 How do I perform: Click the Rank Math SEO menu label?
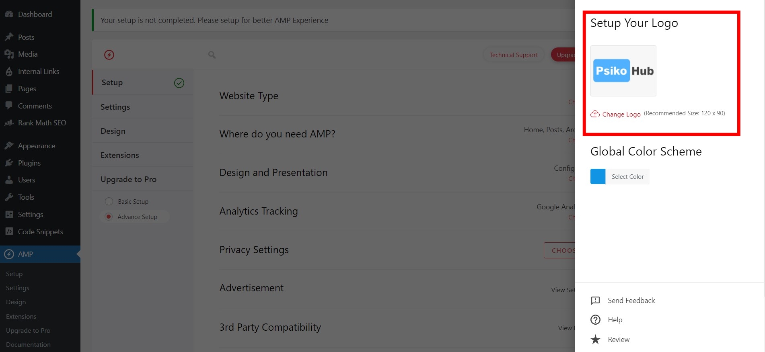(x=42, y=123)
